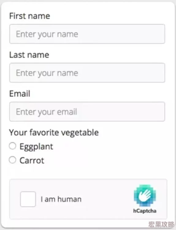Viewport: 176px width, 230px height.
Task: Click the Your favorite vegetable heading
Action: pos(54,133)
